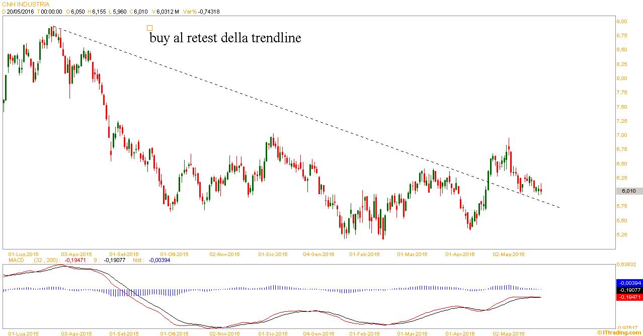
Task: Click the 5,25 price axis label
Action: [x=622, y=235]
